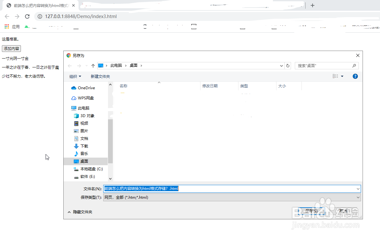This screenshot has height=238, width=380.
Task: Click the Help question mark in dialog
Action: point(355,76)
